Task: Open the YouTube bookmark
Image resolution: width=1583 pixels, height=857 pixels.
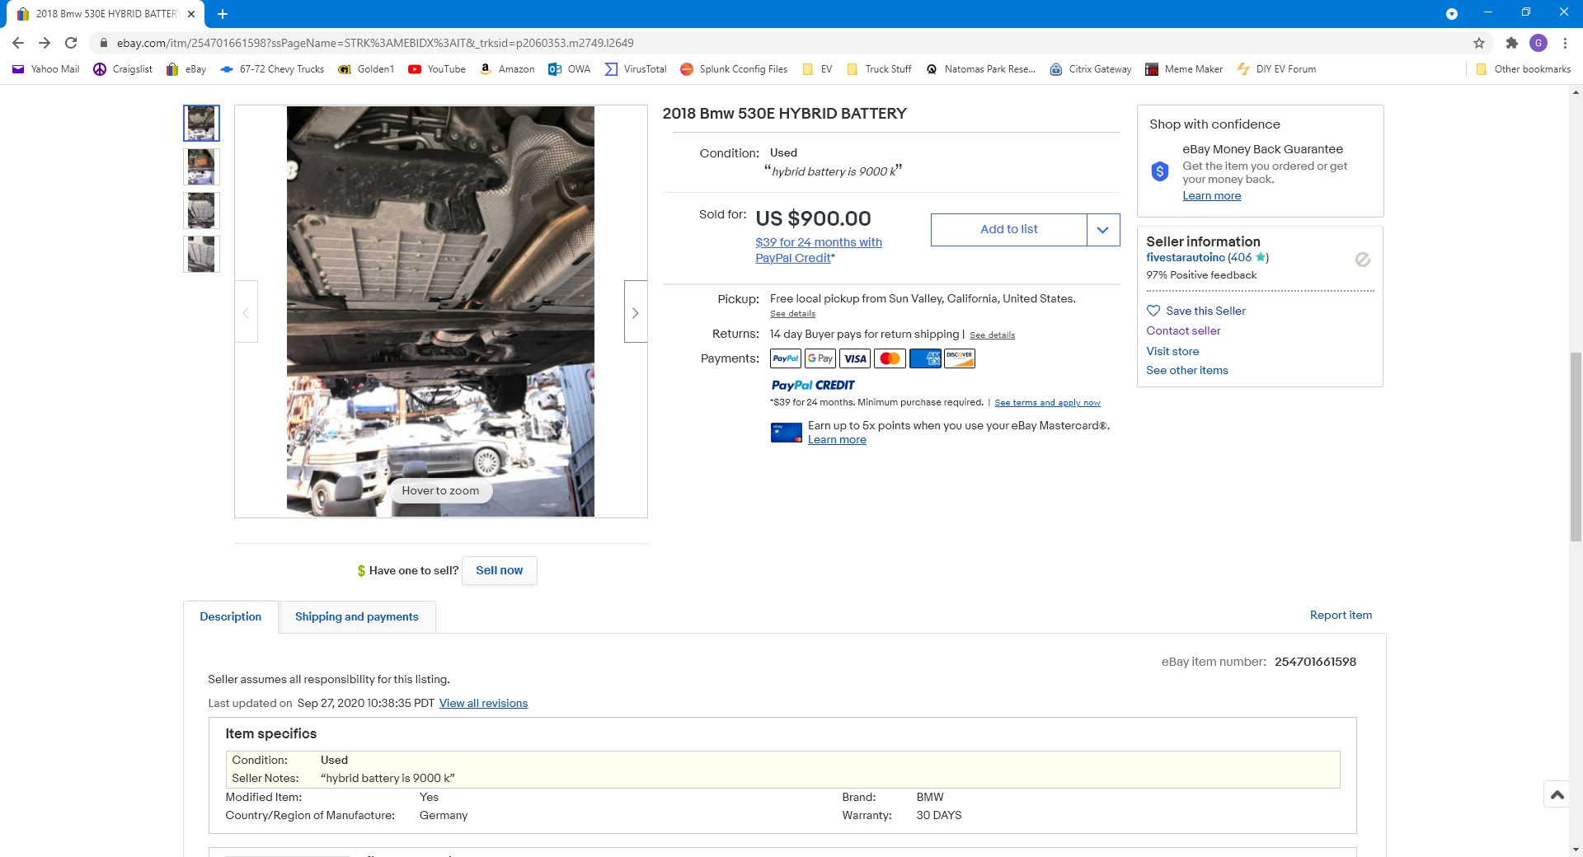Action: (437, 69)
